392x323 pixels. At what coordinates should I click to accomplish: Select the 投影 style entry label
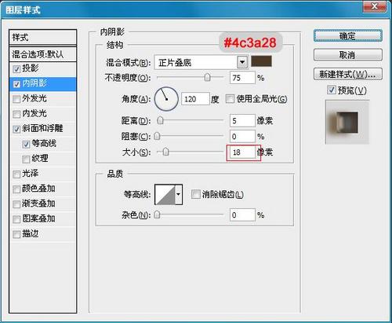pos(31,68)
